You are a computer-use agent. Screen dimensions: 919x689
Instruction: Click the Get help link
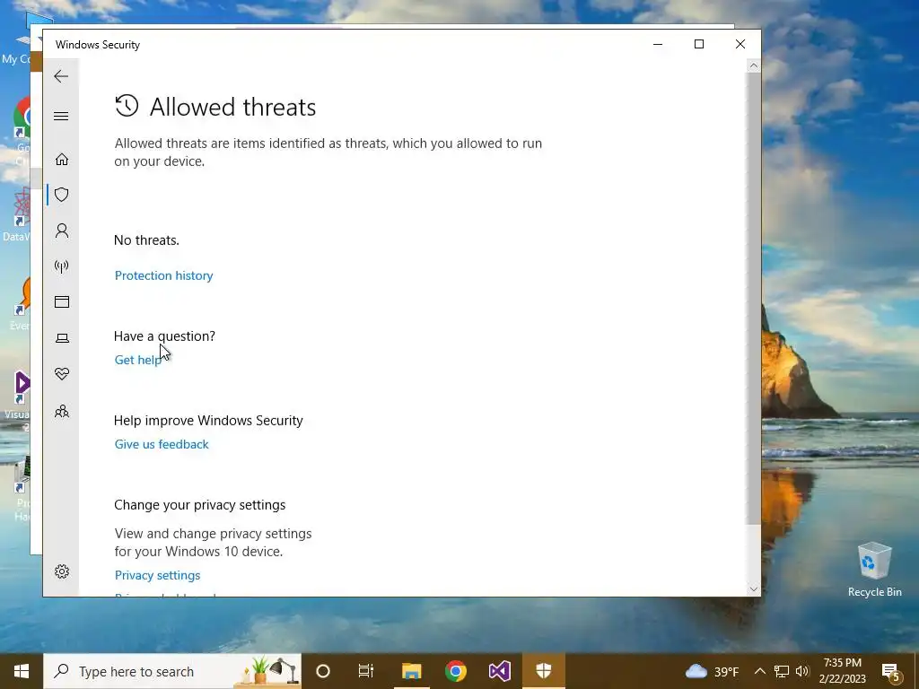tap(137, 360)
